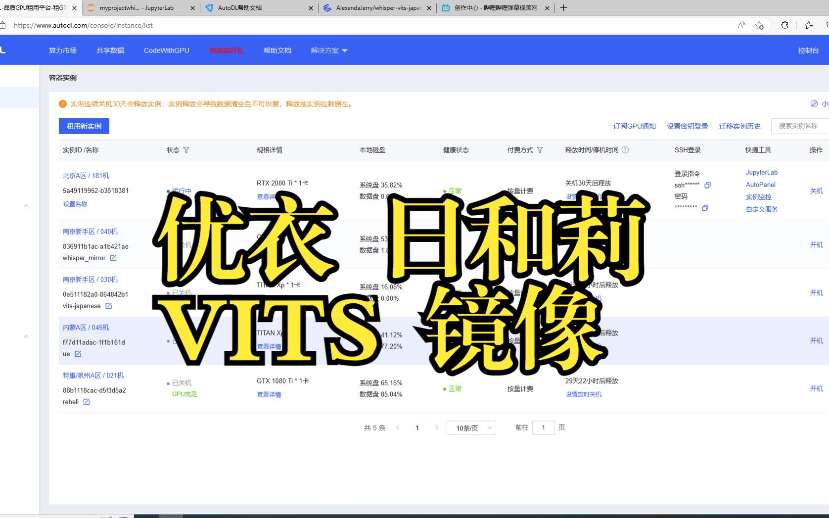Open 自定义服务 quick tool link

pos(762,209)
